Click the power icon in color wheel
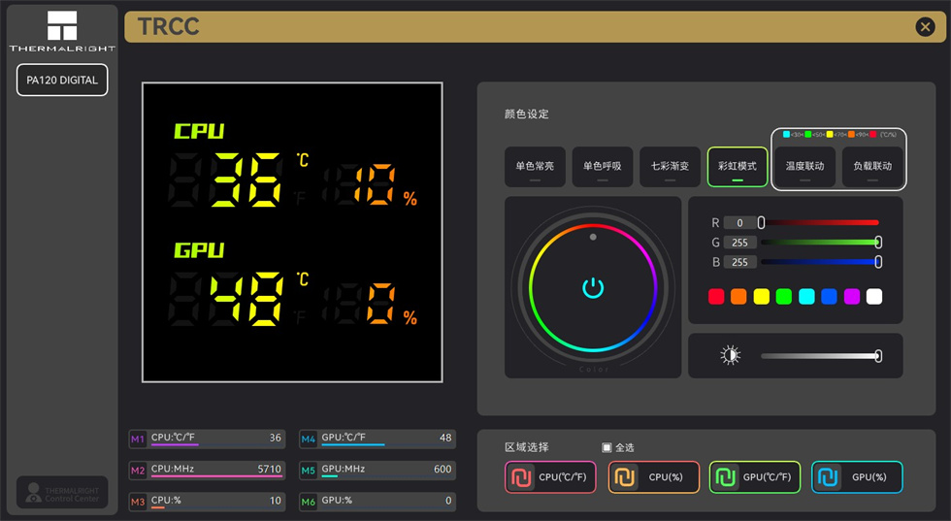951x521 pixels. coord(593,288)
